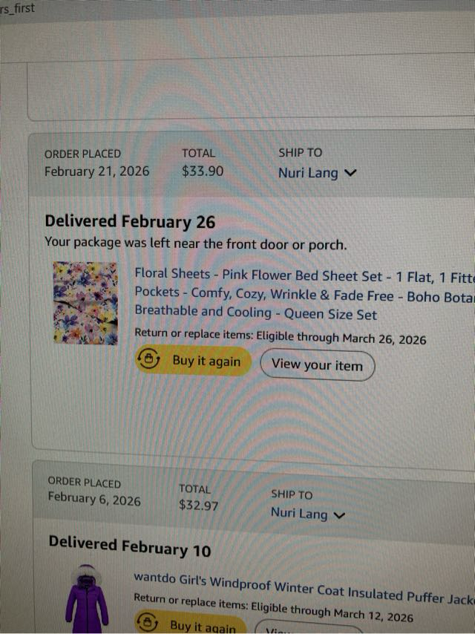Click the circular arrow icon on the first Buy it again
The height and width of the screenshot is (634, 475).
pos(150,361)
